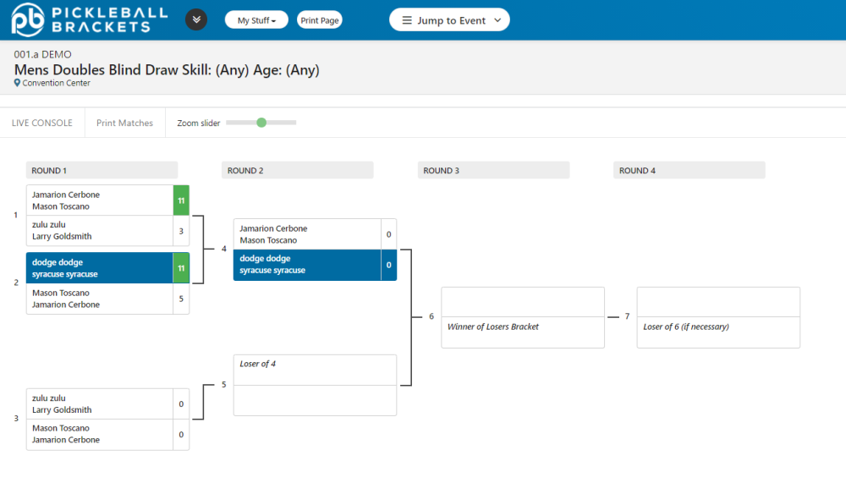Click the green 11 score for dodge dodge
The height and width of the screenshot is (483, 846).
180,268
